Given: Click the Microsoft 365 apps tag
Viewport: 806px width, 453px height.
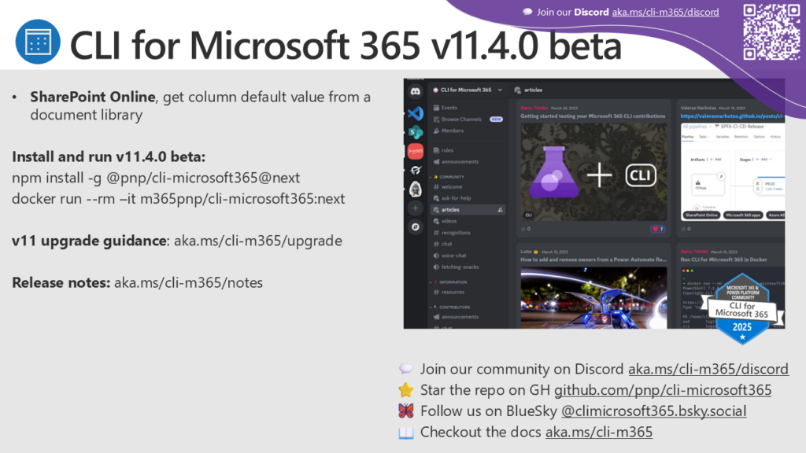Looking at the screenshot, I should (743, 215).
